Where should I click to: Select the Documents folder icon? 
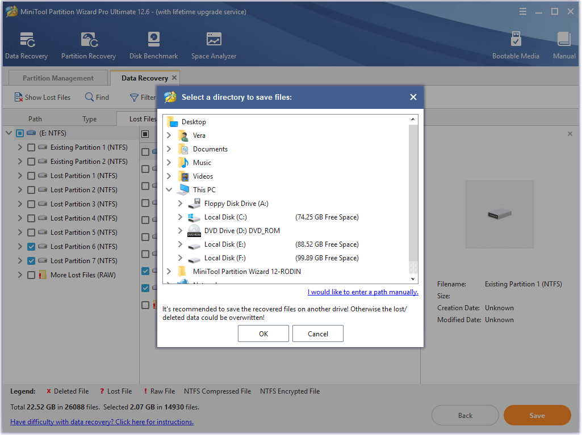183,149
